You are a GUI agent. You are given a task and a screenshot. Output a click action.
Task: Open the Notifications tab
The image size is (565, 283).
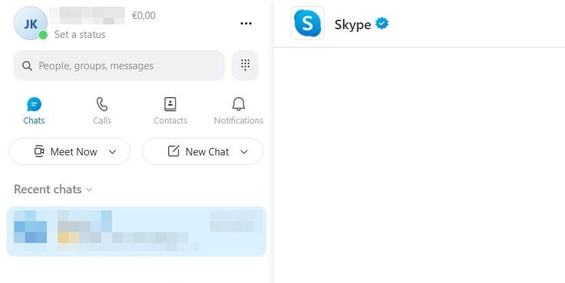pyautogui.click(x=238, y=111)
